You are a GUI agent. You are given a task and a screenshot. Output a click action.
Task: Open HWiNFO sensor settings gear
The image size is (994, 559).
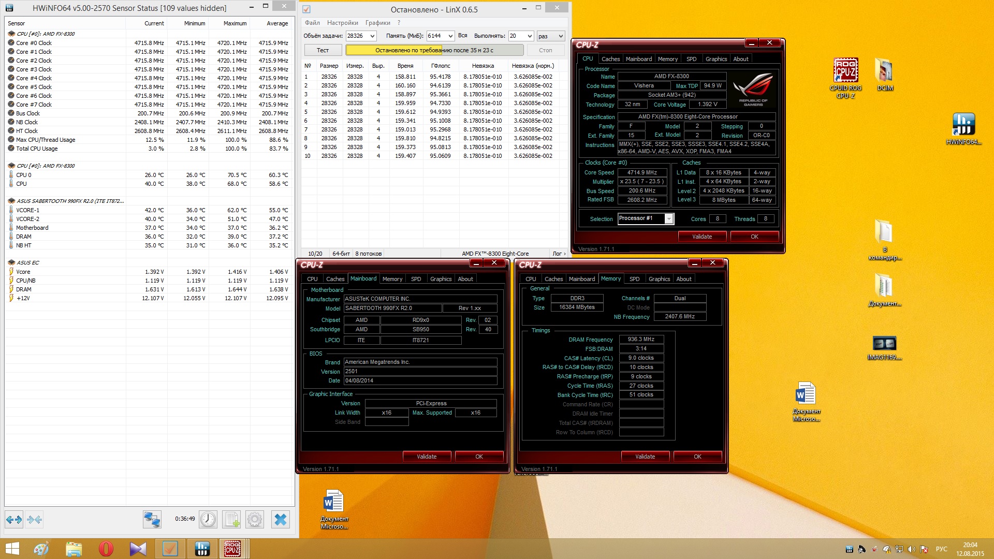point(255,519)
